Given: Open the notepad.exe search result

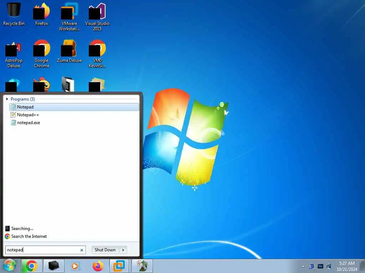Looking at the screenshot, I should 74,123.
